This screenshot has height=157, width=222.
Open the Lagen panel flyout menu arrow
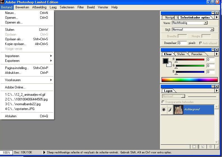pos(216,91)
